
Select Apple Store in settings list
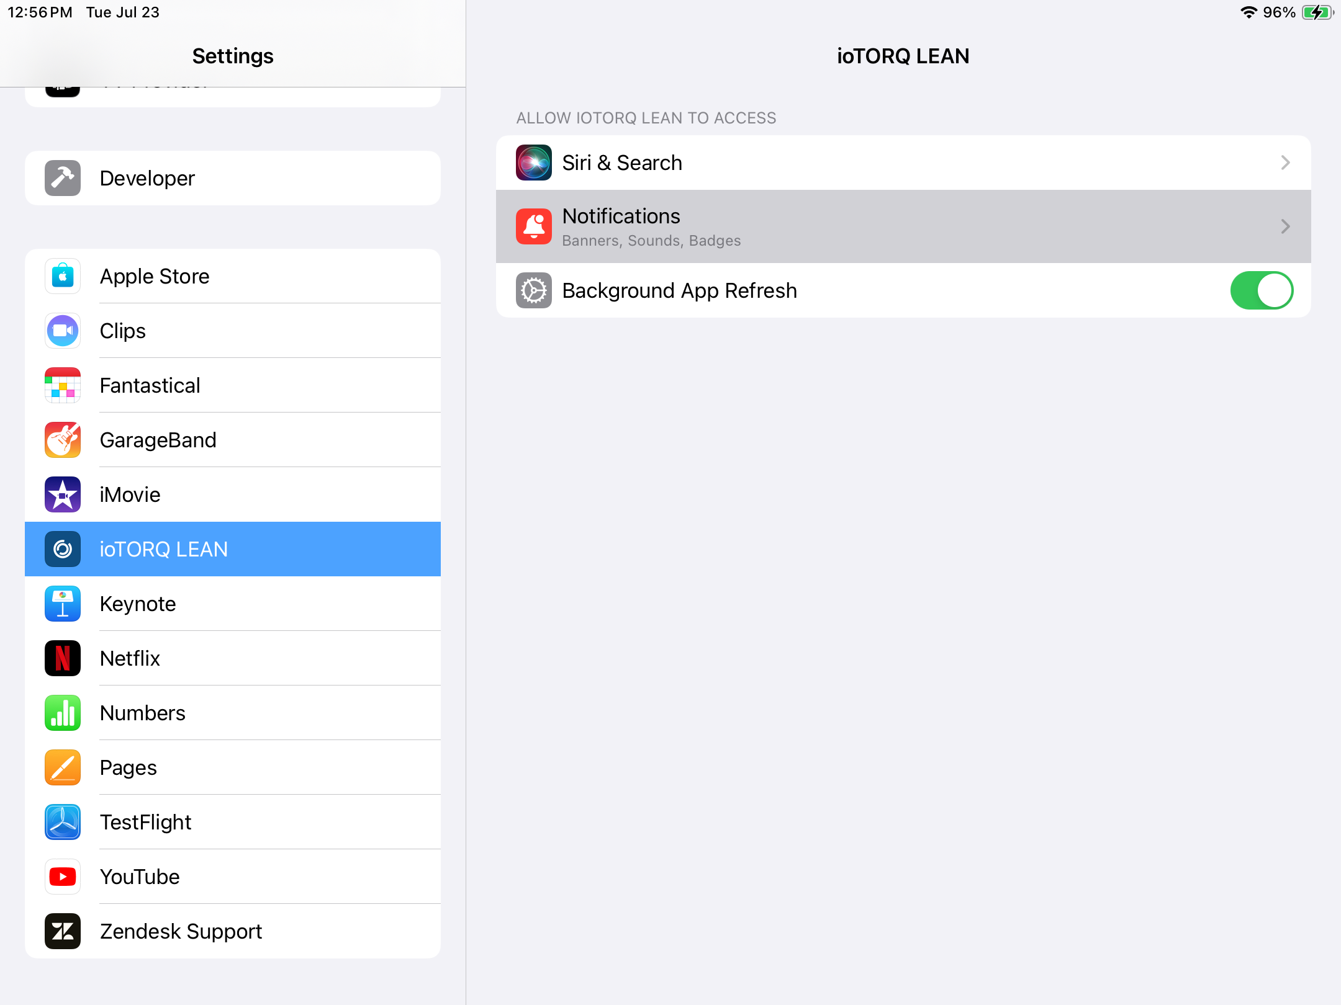[233, 276]
